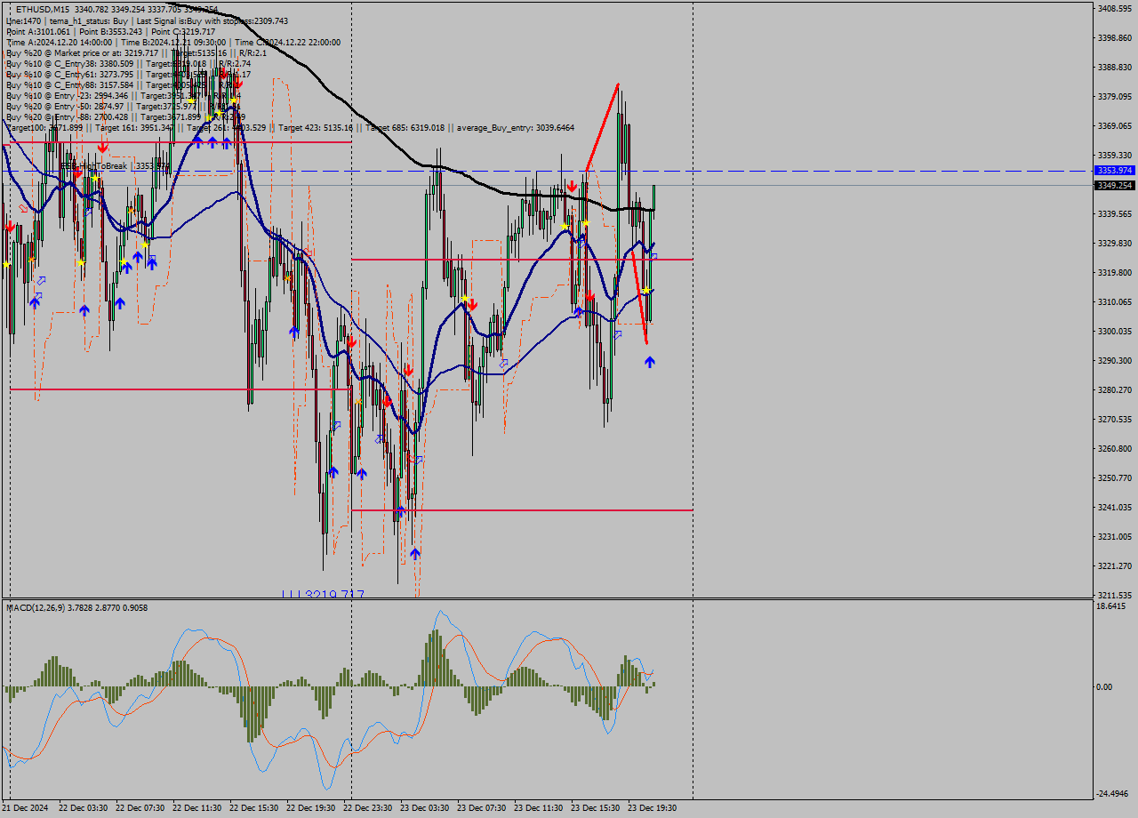
Task: Click the blue 3353.974 price tag on axis
Action: coord(1114,170)
